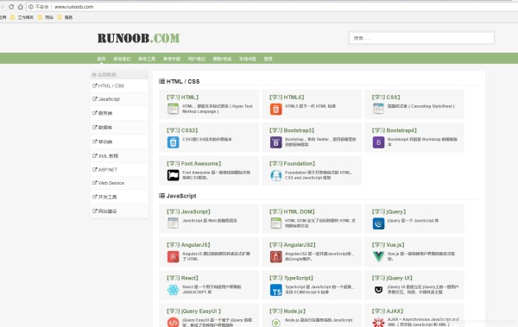Click the jQuery UI logo icon
Image resolution: width=518 pixels, height=327 pixels.
[x=378, y=290]
